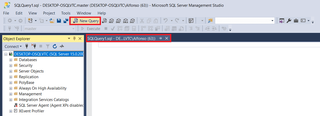This screenshot has width=320, height=116.
Task: Open a new Analysis Services MDX query
Action: 111,21
